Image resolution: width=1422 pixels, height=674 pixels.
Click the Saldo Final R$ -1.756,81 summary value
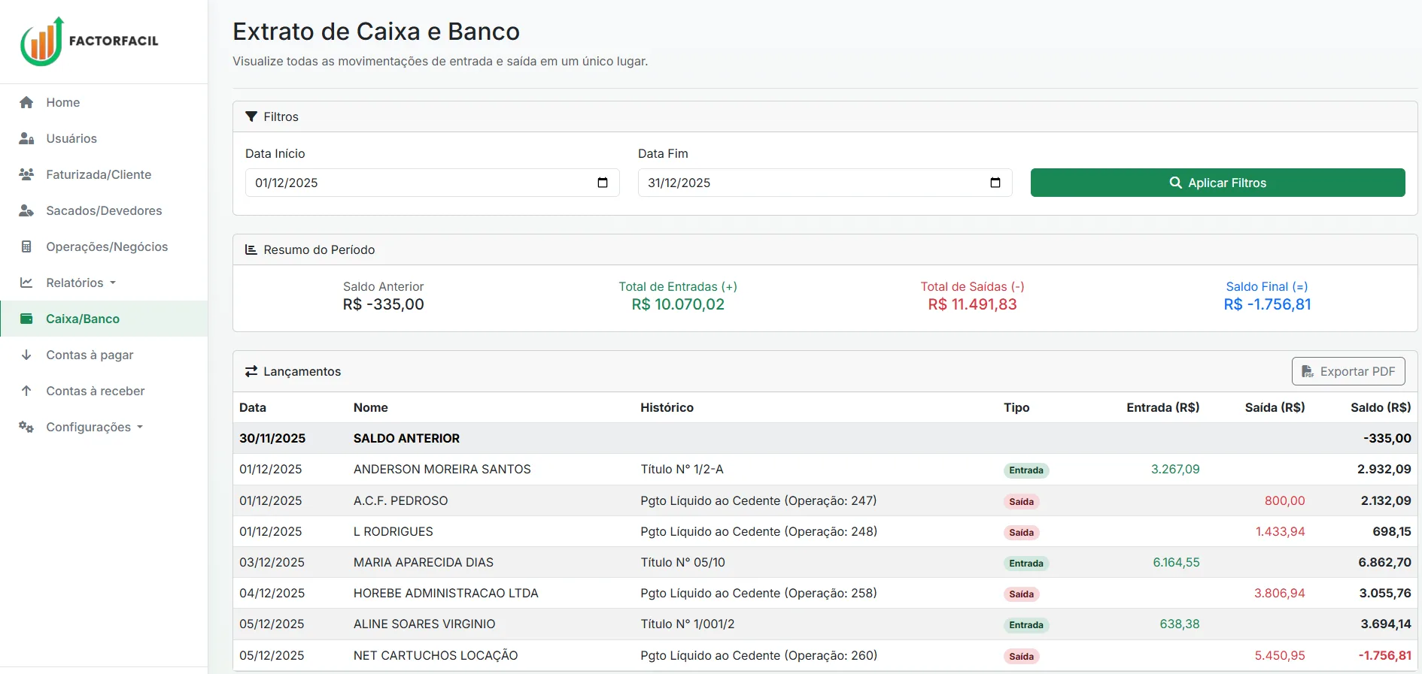[x=1267, y=304]
